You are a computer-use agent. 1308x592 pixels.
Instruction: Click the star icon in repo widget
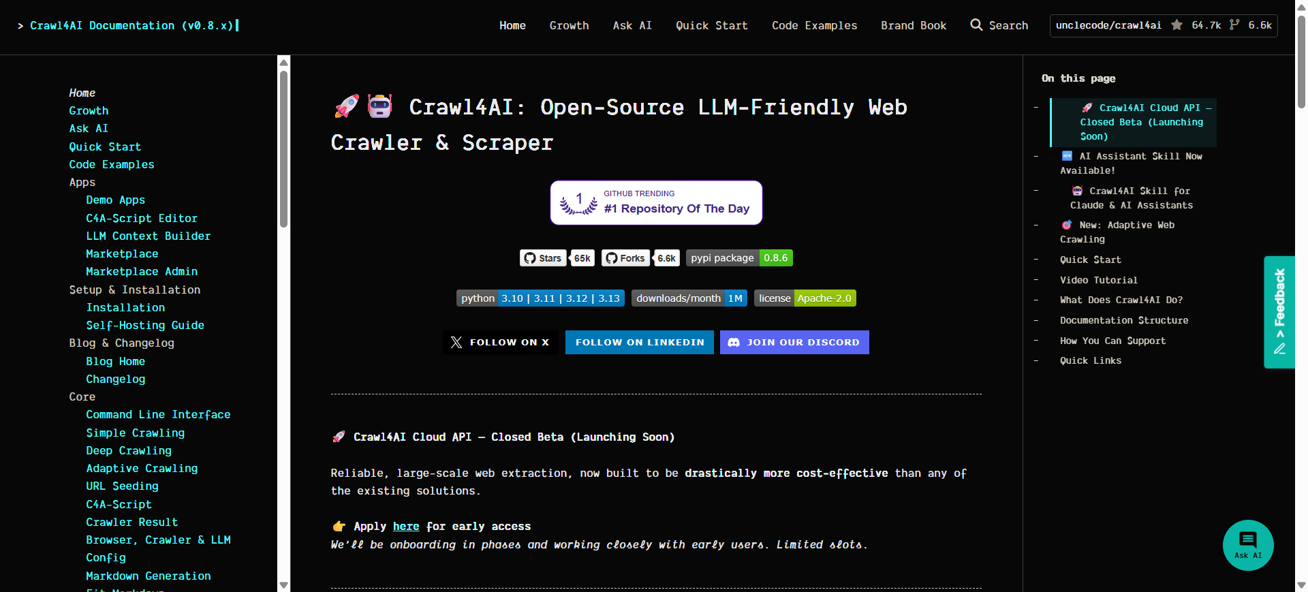coord(1177,25)
